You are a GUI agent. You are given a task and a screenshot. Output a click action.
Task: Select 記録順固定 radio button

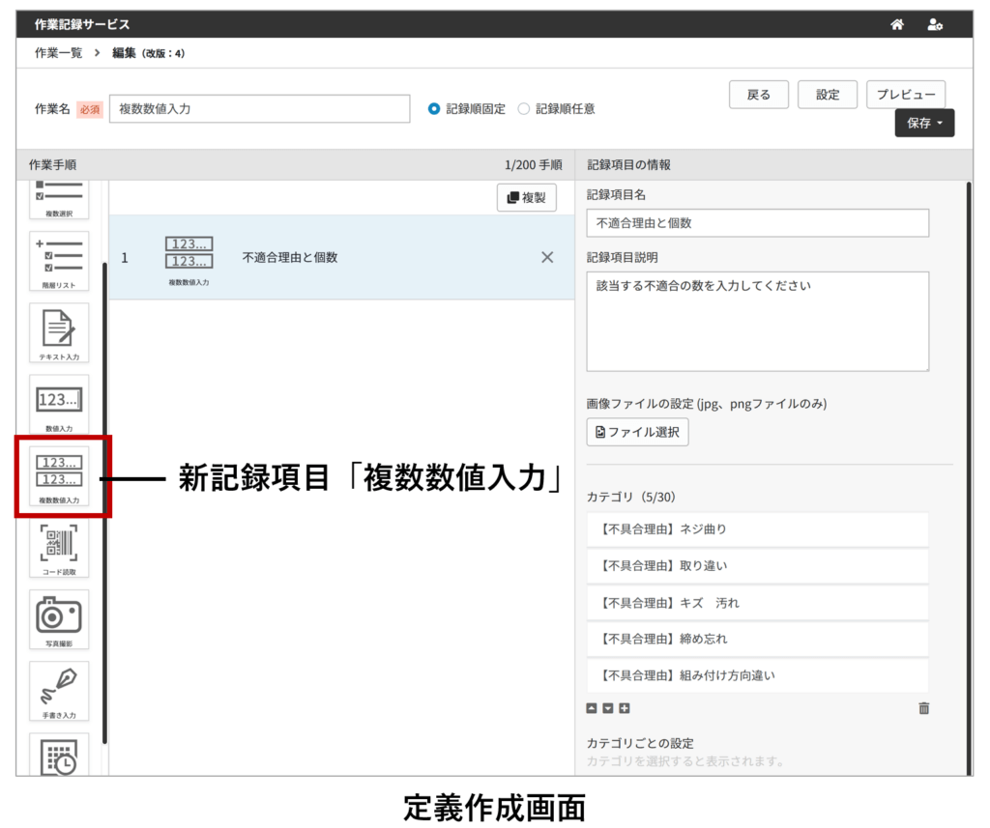(x=434, y=109)
